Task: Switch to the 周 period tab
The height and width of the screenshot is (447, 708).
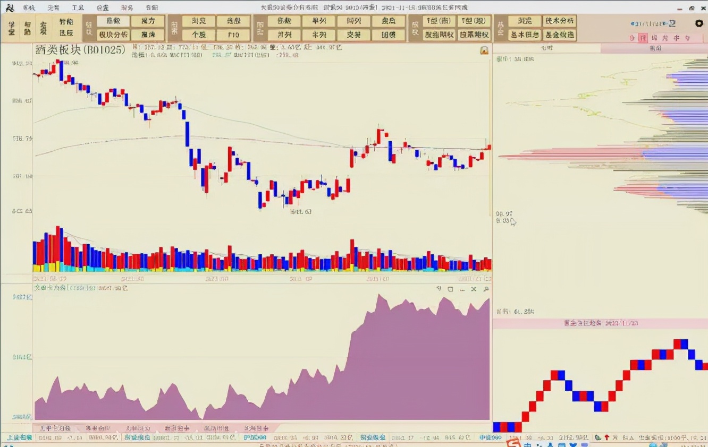Action: [654, 38]
